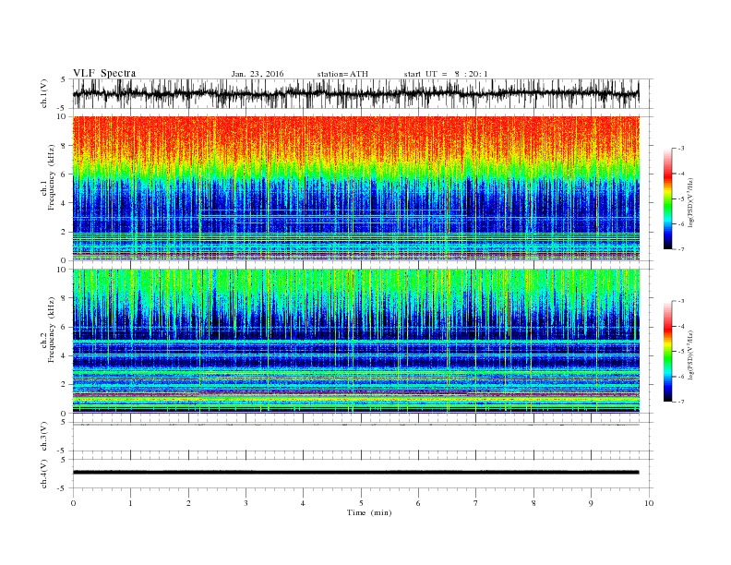
Task: Click the "-7" tick on the lower colorbar
Action: point(680,402)
